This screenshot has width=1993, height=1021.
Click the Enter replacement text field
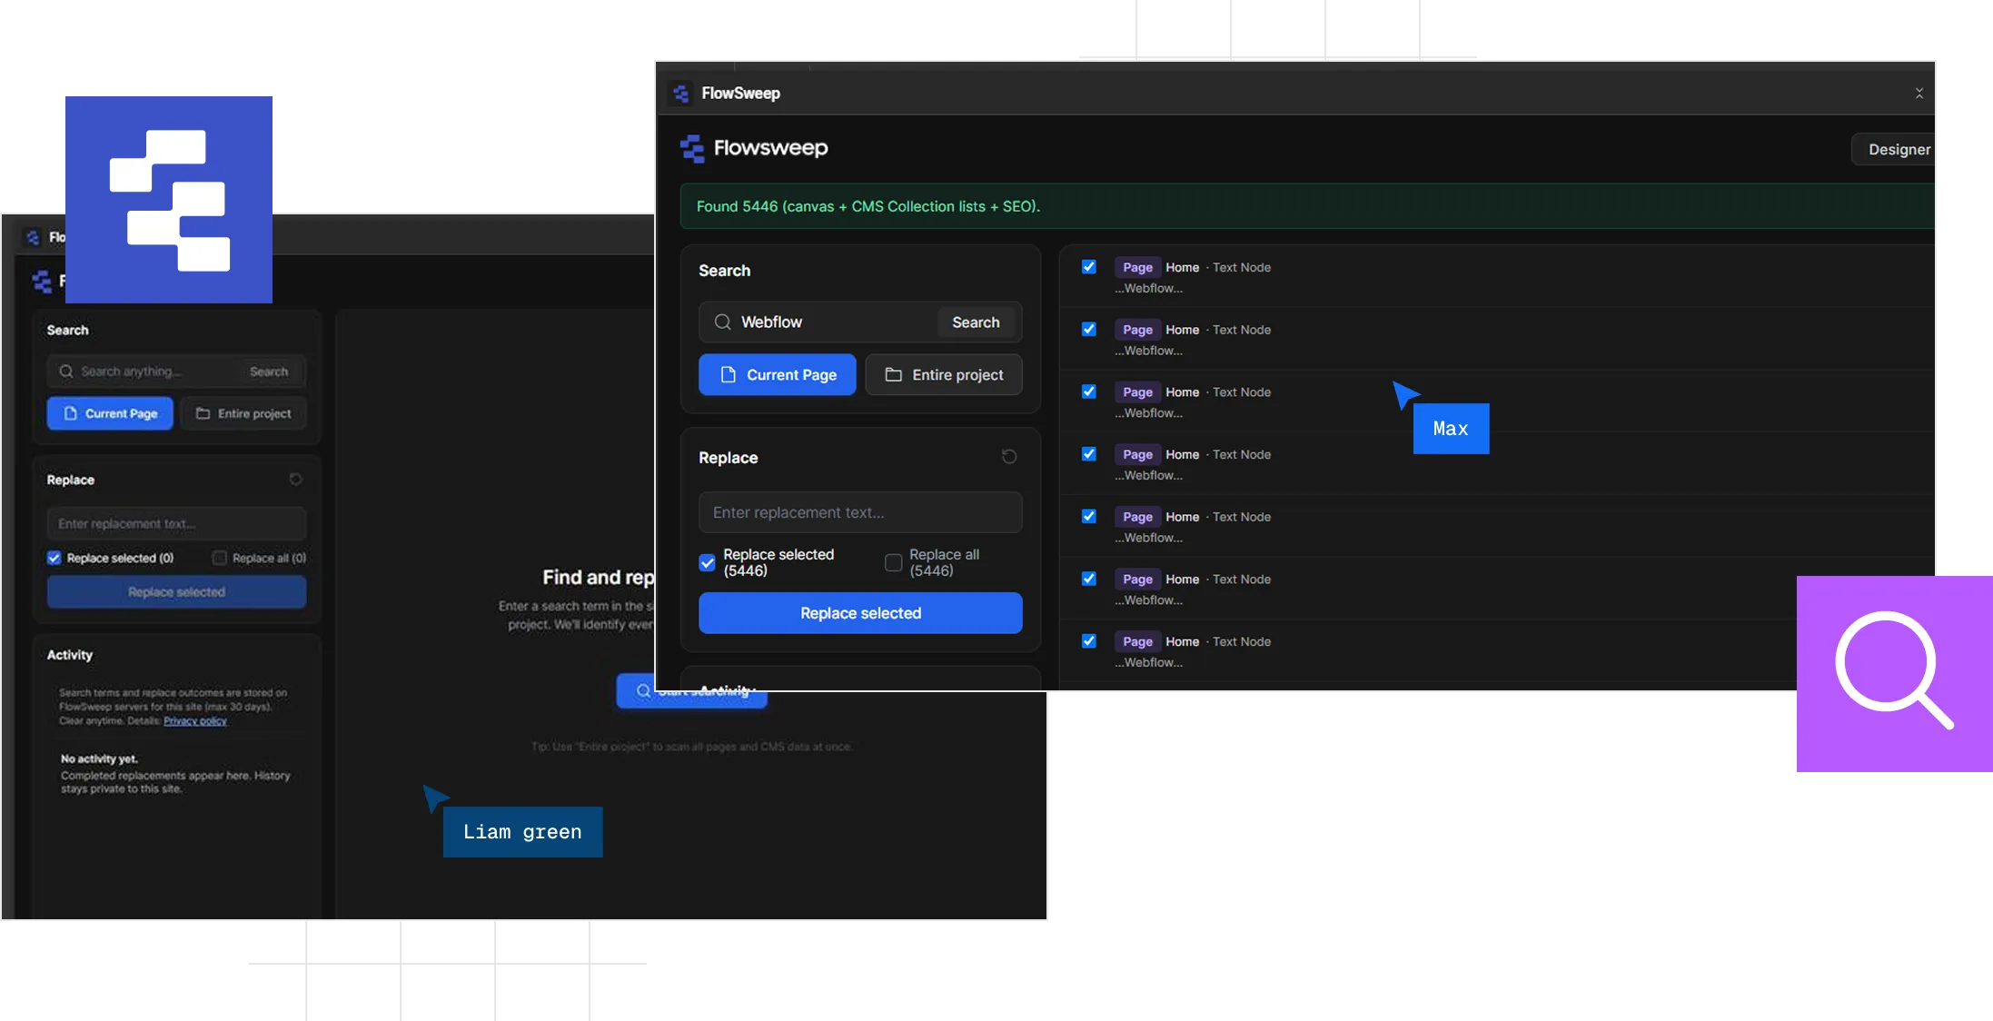point(860,513)
